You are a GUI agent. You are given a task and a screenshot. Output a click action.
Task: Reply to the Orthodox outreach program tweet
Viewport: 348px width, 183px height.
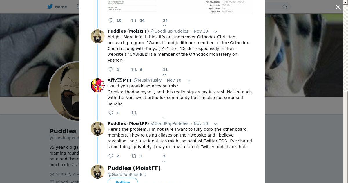point(111,69)
